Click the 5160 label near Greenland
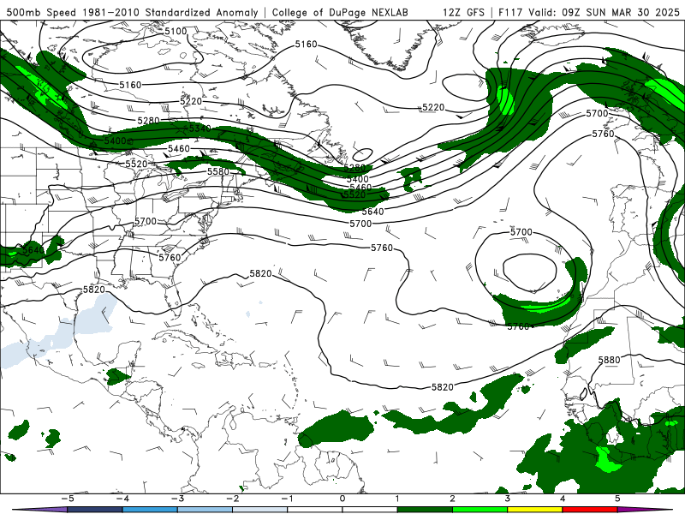Viewport: 685px width, 514px height. [x=306, y=45]
